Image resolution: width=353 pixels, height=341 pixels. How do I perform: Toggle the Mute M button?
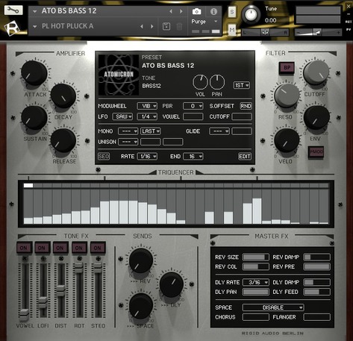232,30
